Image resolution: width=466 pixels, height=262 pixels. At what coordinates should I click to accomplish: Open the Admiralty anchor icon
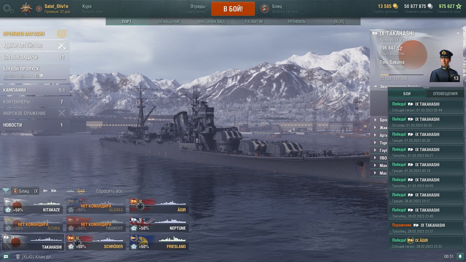pyautogui.click(x=62, y=45)
